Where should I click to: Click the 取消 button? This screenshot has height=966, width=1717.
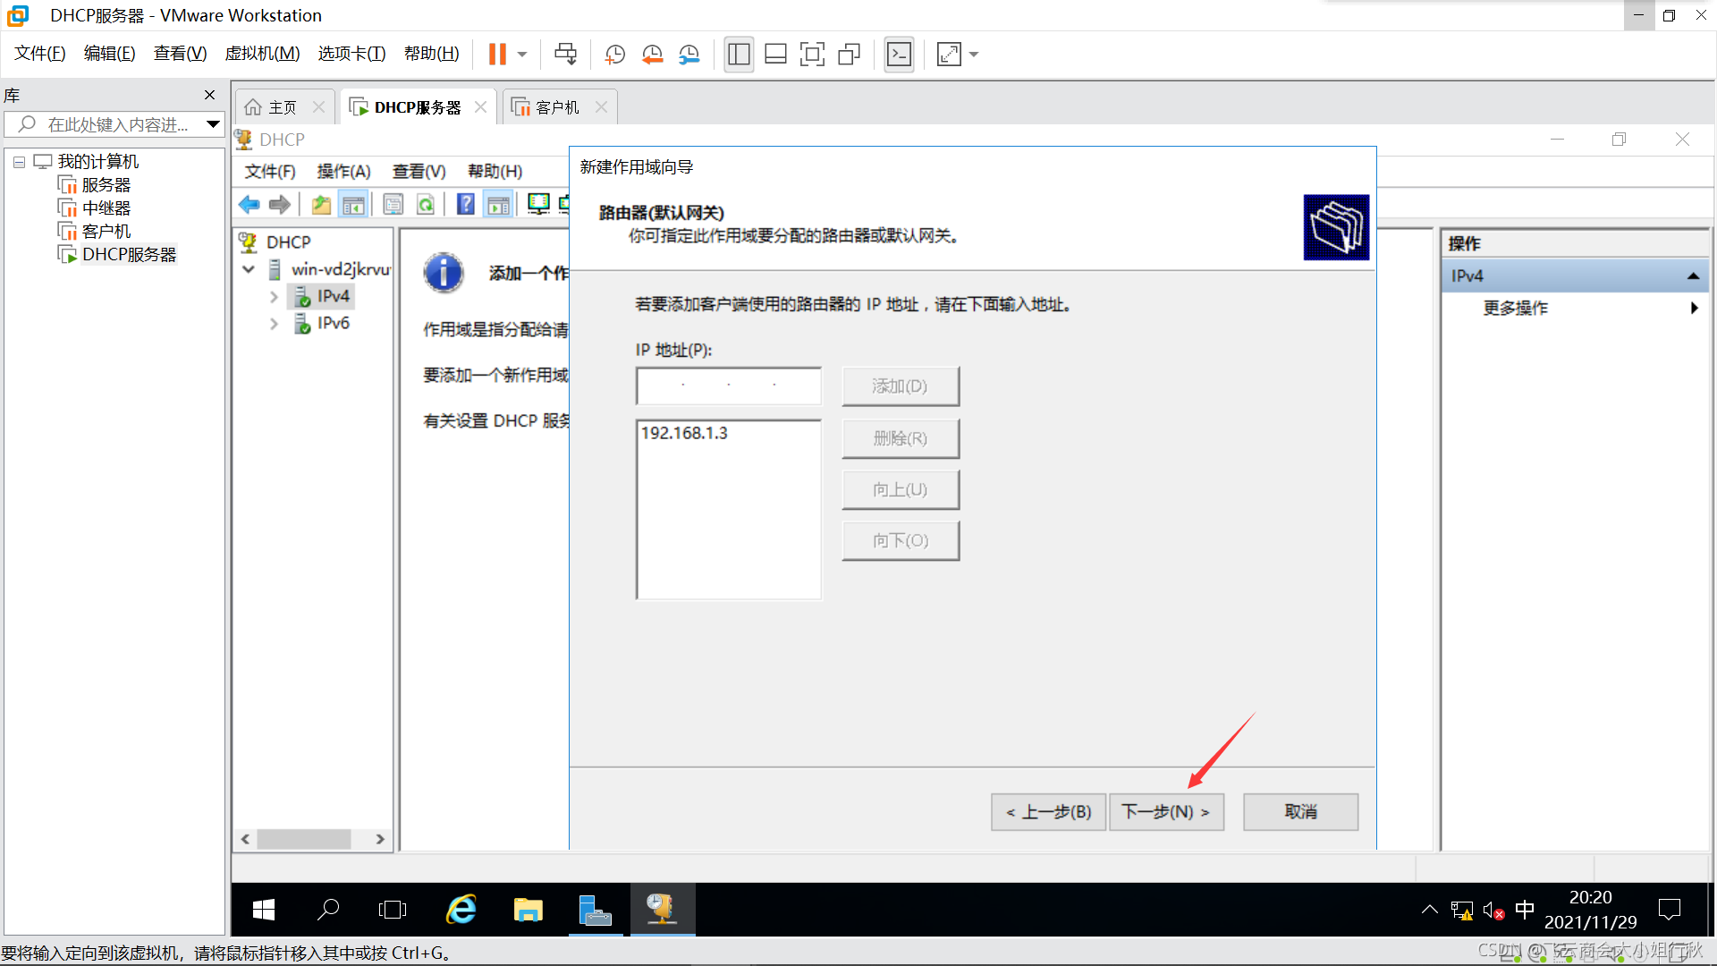pos(1300,812)
